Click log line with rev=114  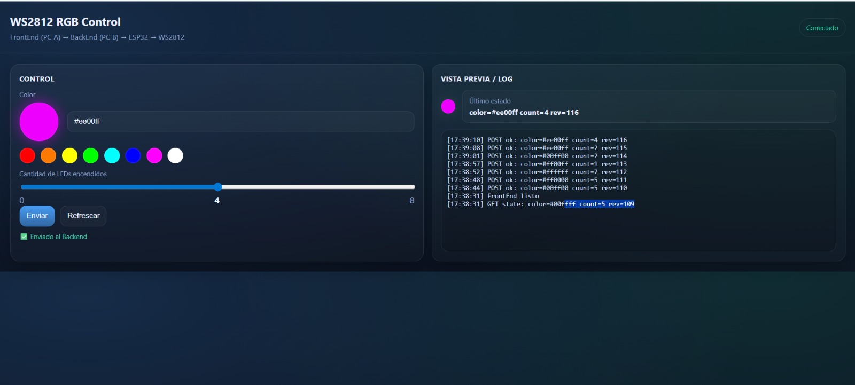pyautogui.click(x=537, y=156)
